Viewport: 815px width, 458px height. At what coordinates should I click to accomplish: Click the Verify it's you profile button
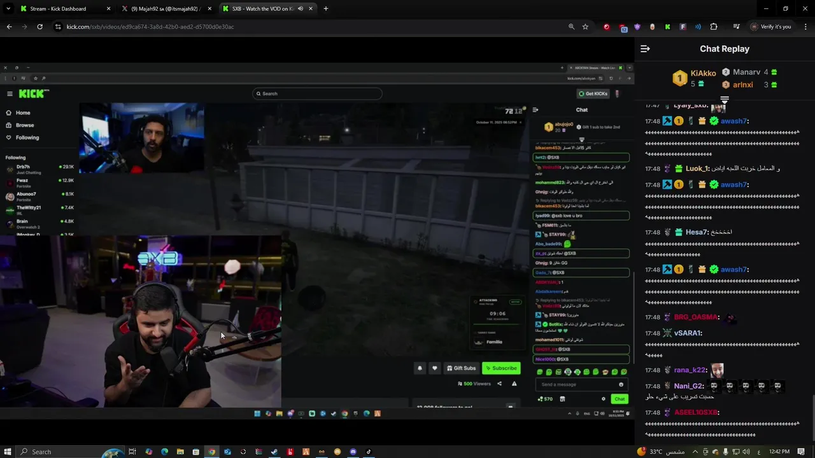(x=770, y=27)
